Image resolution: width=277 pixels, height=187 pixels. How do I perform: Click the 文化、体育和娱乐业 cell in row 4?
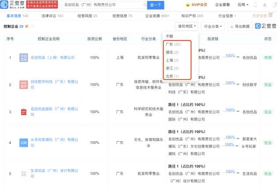[x=149, y=143]
